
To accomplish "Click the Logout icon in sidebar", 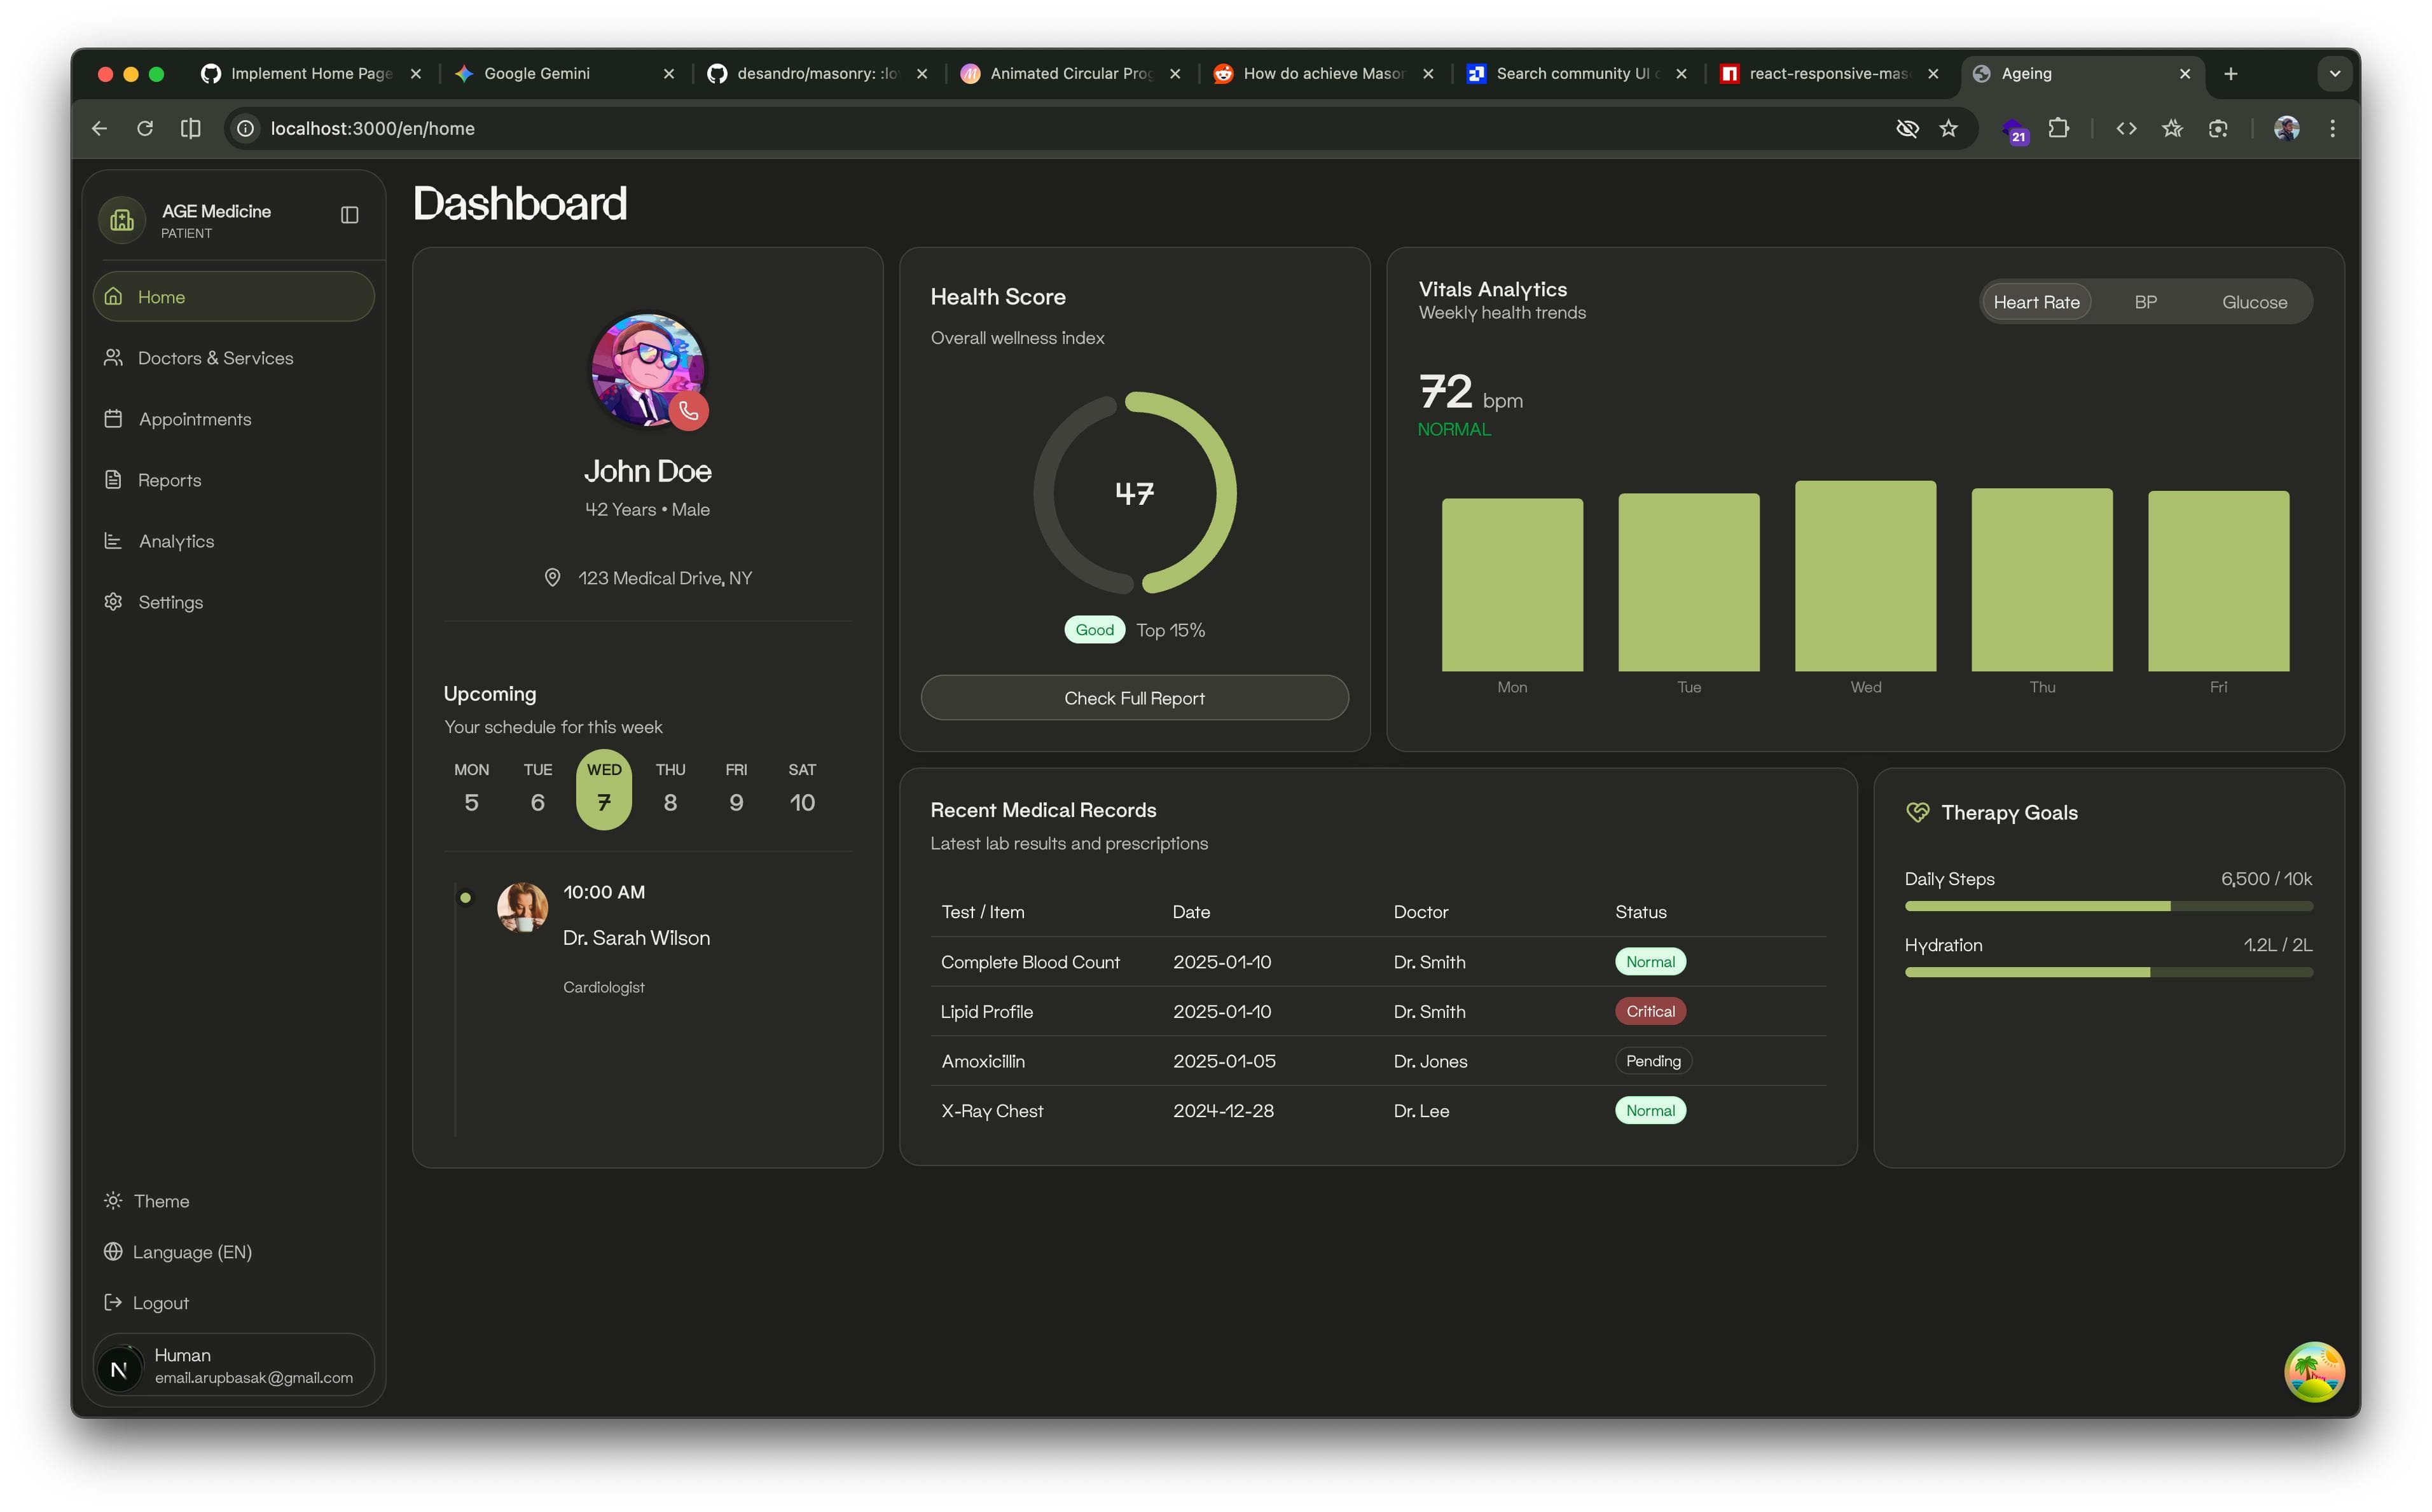I will point(113,1302).
